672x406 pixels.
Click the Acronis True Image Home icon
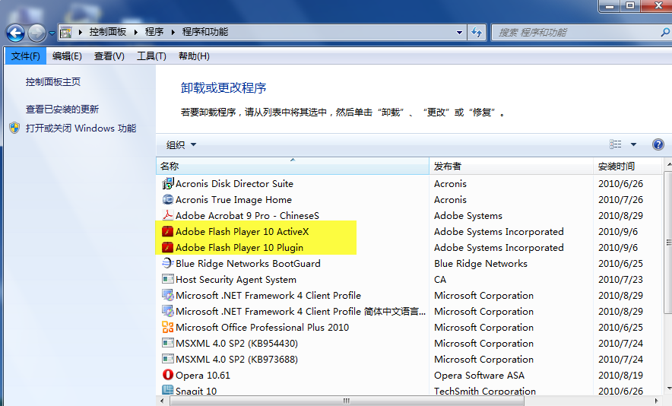point(168,199)
